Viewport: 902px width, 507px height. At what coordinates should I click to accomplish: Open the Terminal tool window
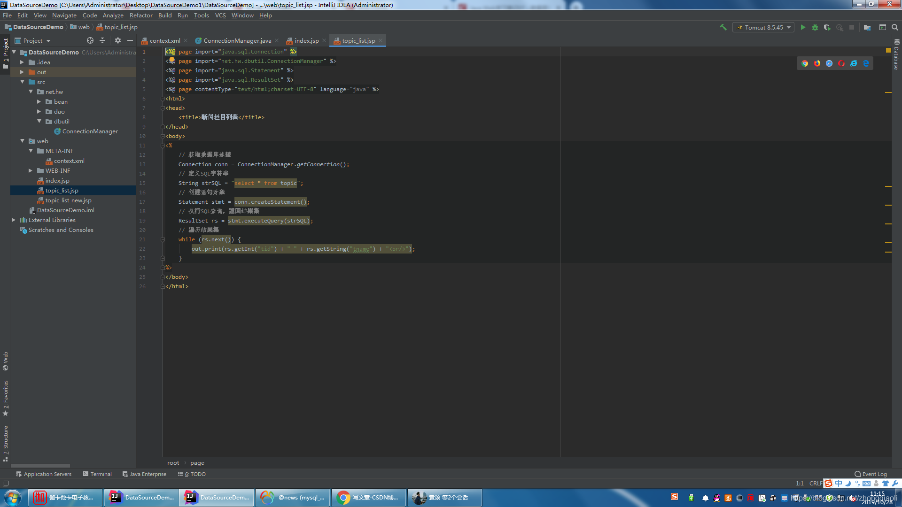pos(97,474)
